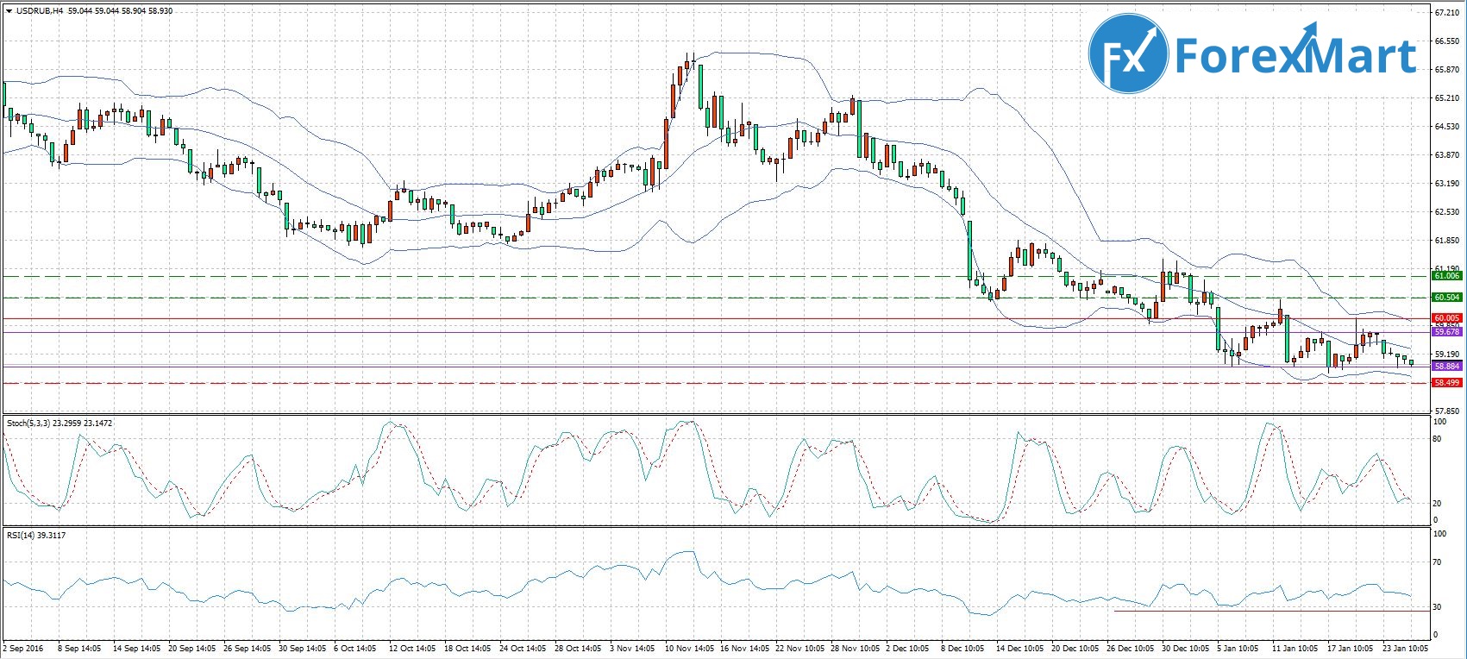Select the USDRUB,H4 chart title text
This screenshot has height=659, width=1467.
point(39,11)
